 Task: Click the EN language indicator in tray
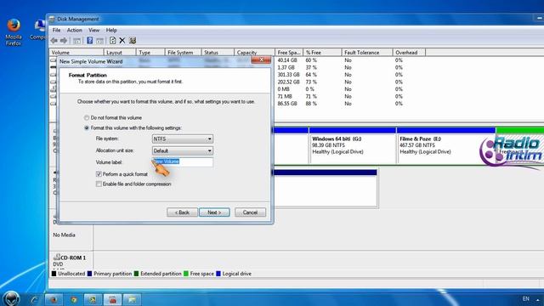click(526, 298)
